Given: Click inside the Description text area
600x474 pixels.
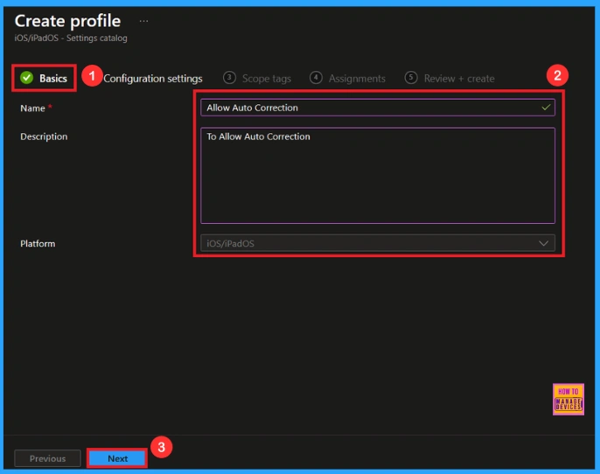Looking at the screenshot, I should click(378, 176).
